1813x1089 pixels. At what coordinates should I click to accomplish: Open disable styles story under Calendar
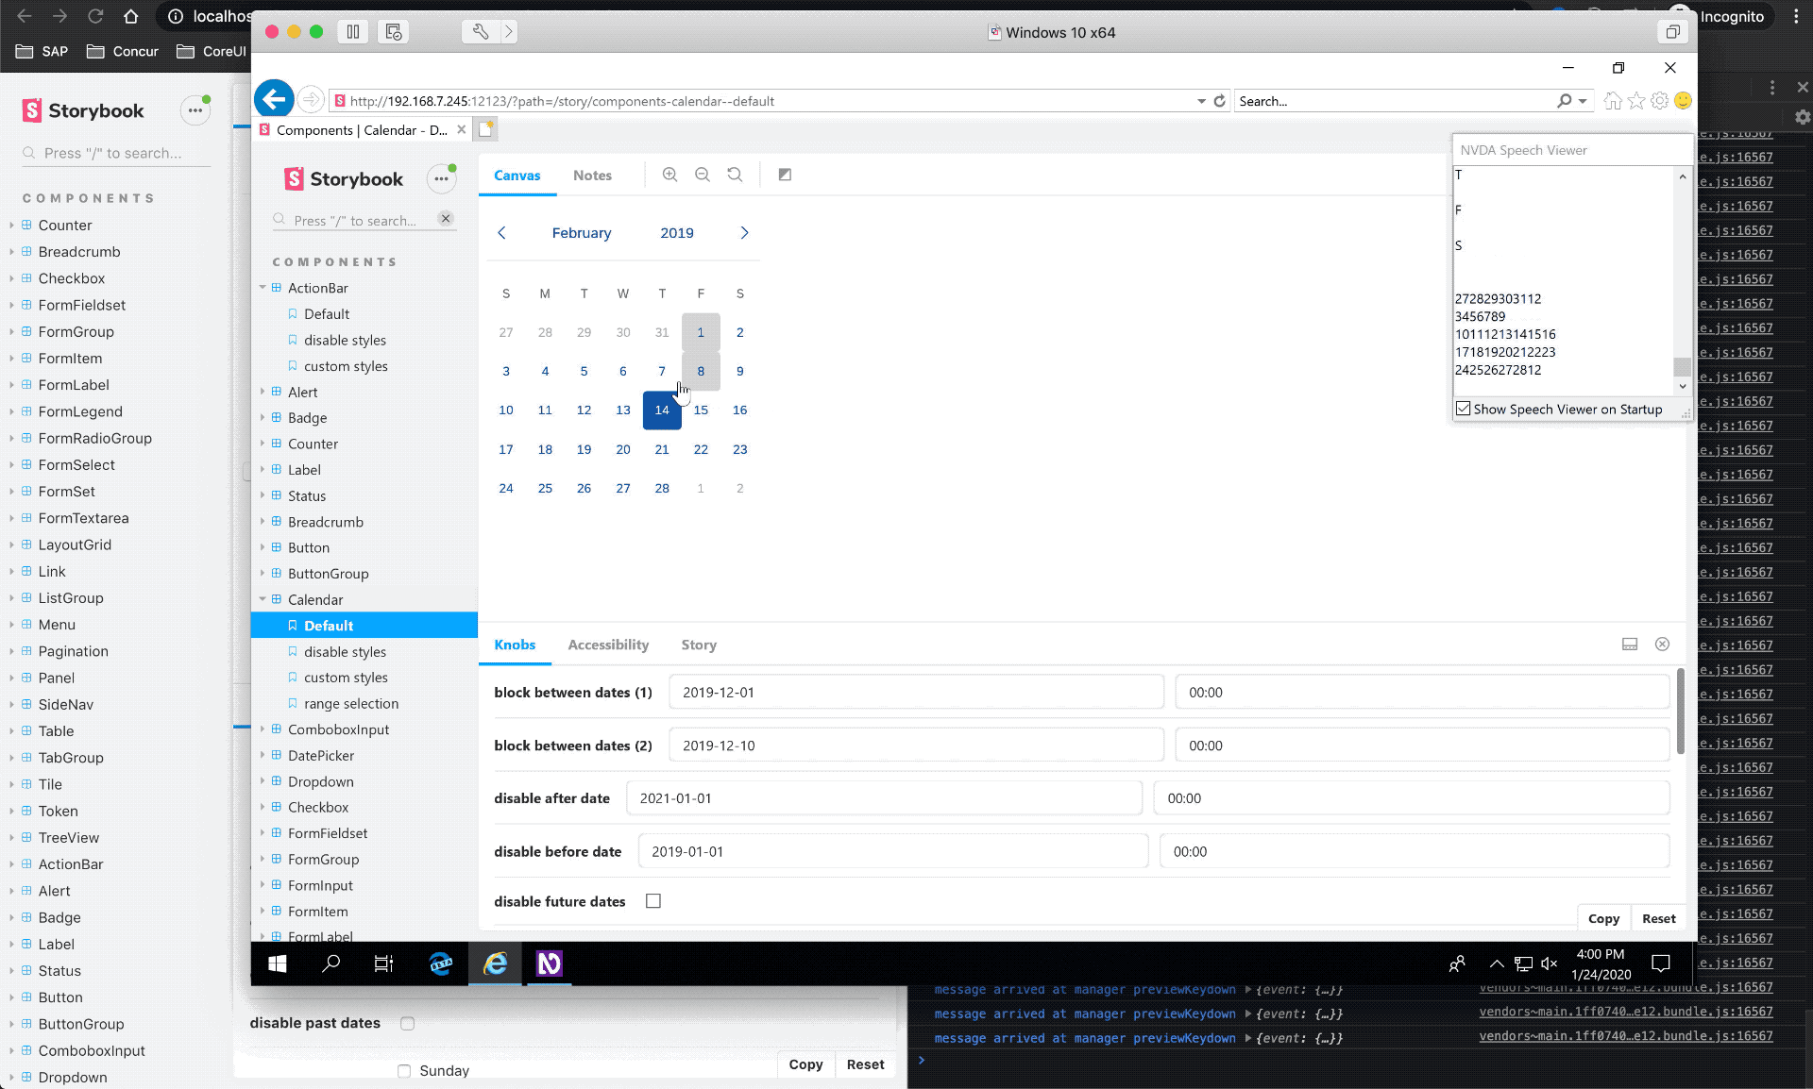click(x=345, y=651)
